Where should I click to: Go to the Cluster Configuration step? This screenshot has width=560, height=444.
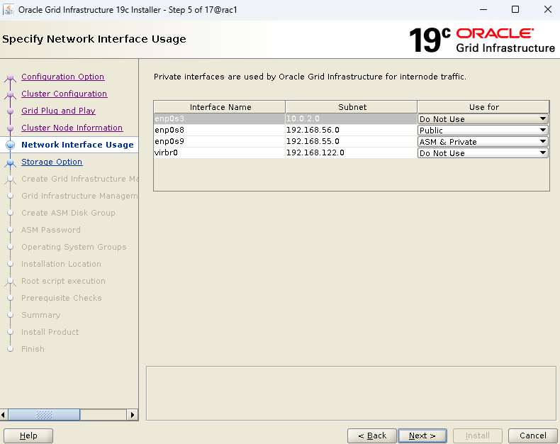point(64,94)
